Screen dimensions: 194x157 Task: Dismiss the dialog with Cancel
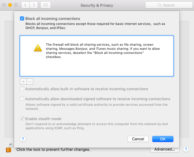point(138,139)
